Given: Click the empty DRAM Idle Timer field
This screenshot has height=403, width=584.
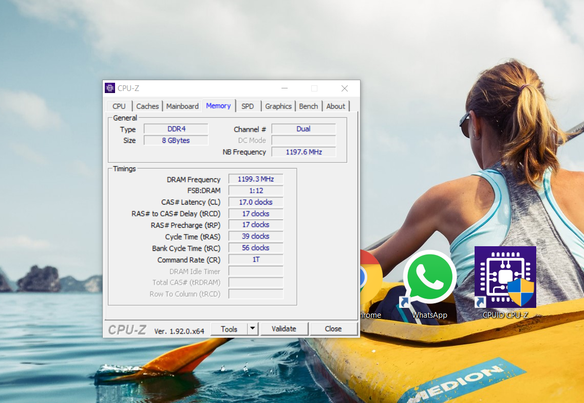Looking at the screenshot, I should coord(256,271).
